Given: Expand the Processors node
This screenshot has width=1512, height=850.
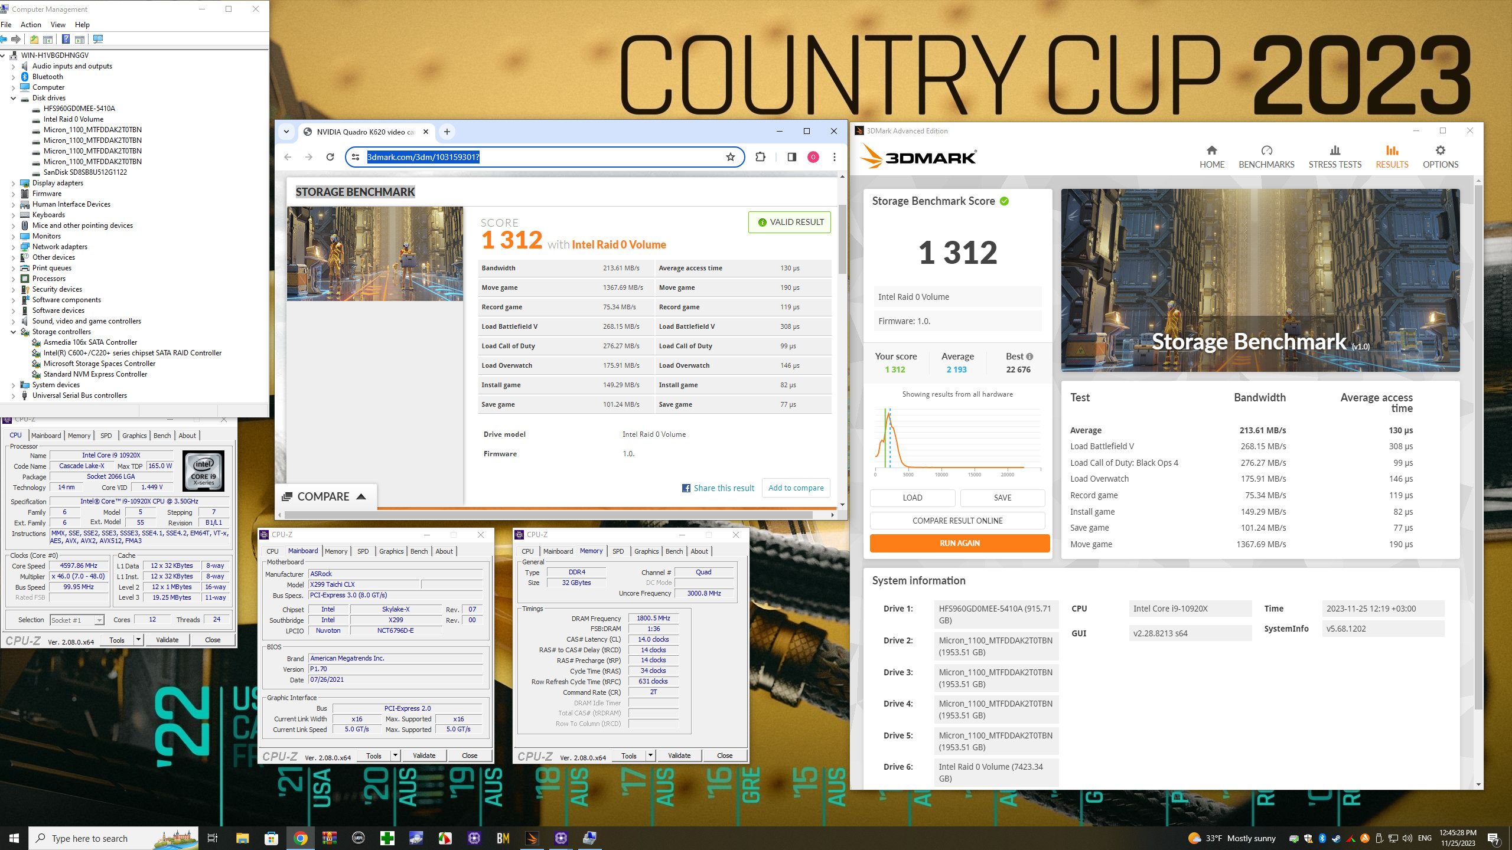Looking at the screenshot, I should coord(13,279).
